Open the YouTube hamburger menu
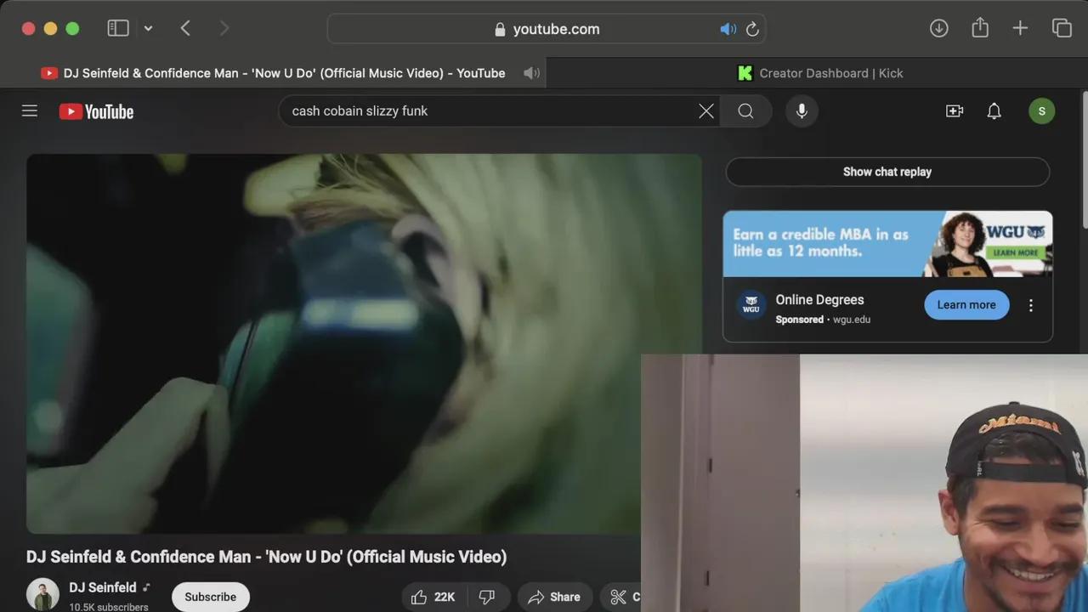 coord(30,110)
